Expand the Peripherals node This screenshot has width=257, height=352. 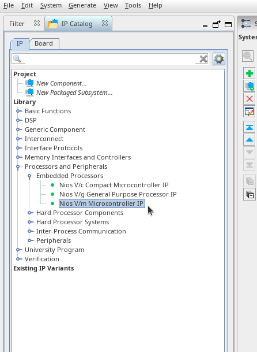click(30, 240)
